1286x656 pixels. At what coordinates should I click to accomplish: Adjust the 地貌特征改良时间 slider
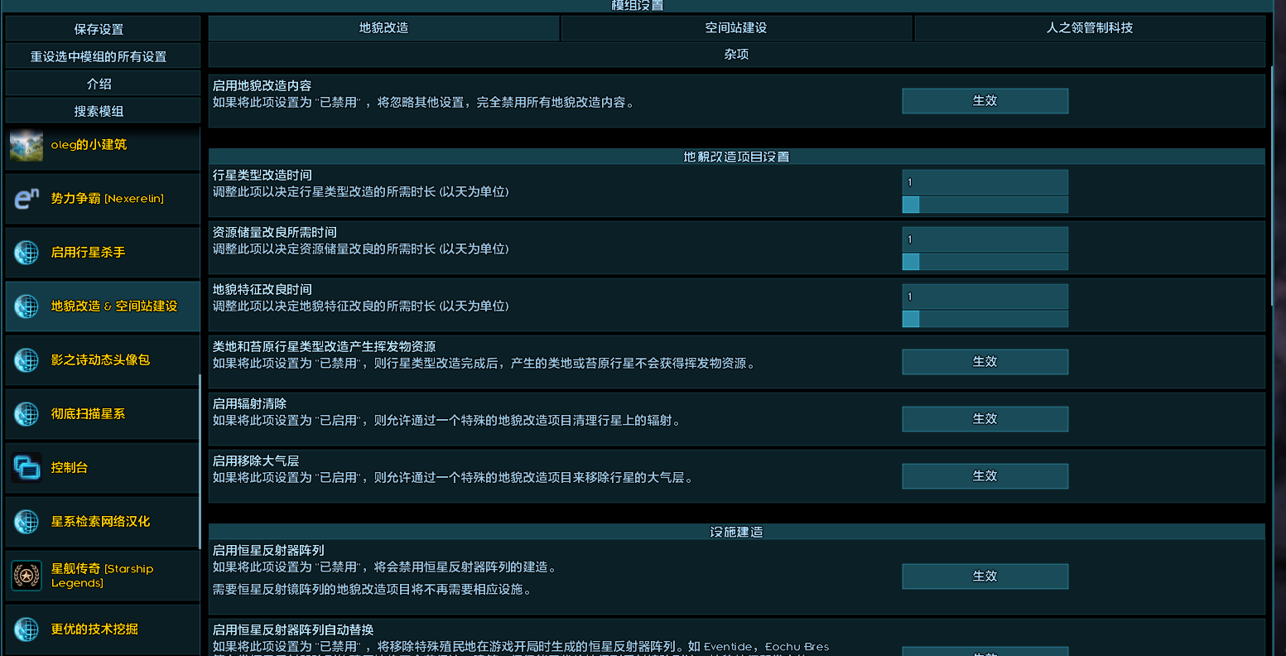(x=985, y=319)
